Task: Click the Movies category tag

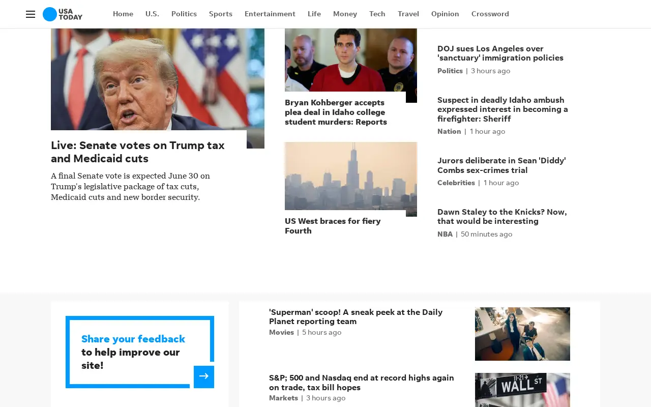Action: pos(282,332)
